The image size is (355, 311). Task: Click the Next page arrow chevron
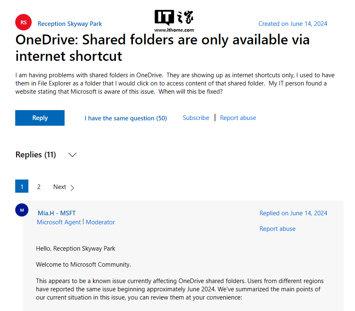pos(72,188)
